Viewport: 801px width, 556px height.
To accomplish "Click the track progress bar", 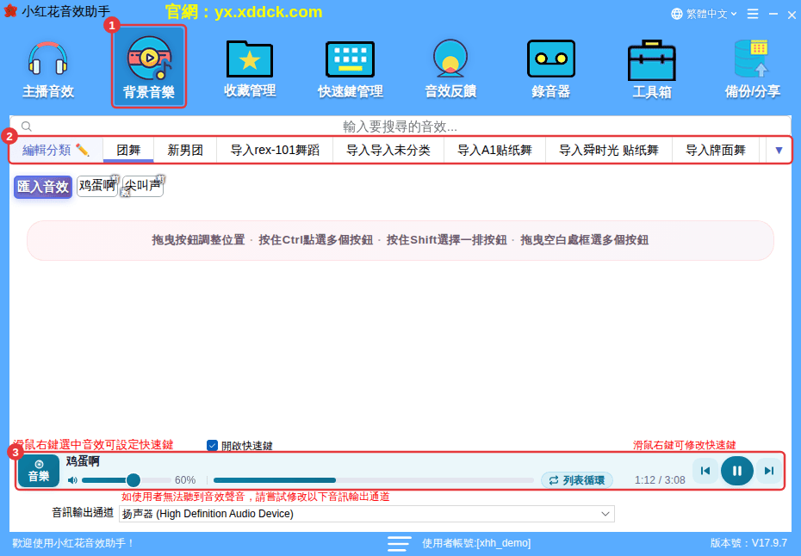I will pyautogui.click(x=374, y=480).
